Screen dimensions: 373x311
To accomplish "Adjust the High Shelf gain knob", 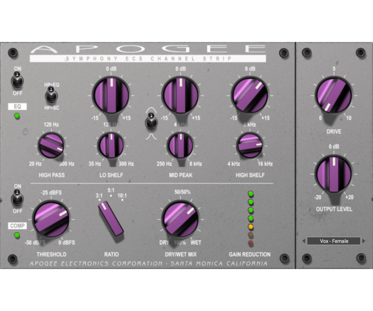I will pos(250,95).
